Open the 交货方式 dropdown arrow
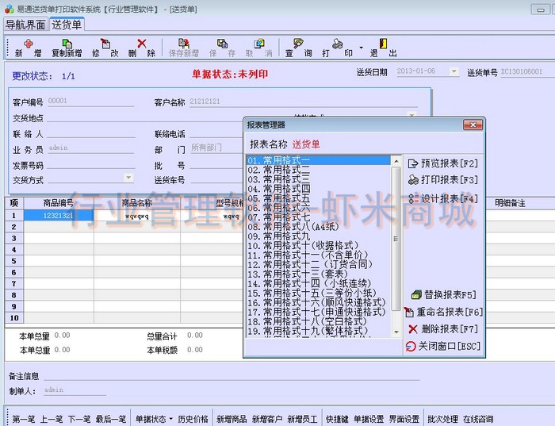Screen dimensions: 555x426 coord(128,178)
